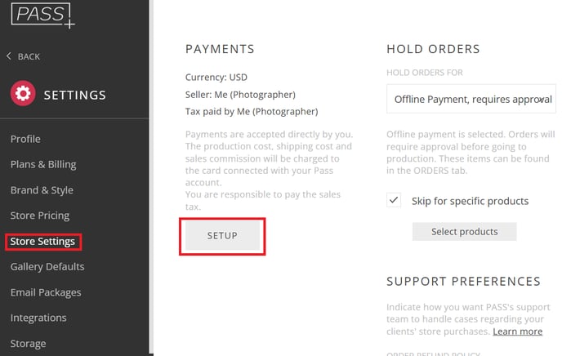Click the PASS+ logo

[x=42, y=15]
